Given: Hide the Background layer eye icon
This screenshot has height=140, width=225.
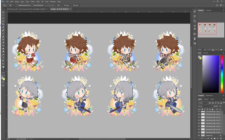Looking at the screenshot, I should (x=199, y=135).
